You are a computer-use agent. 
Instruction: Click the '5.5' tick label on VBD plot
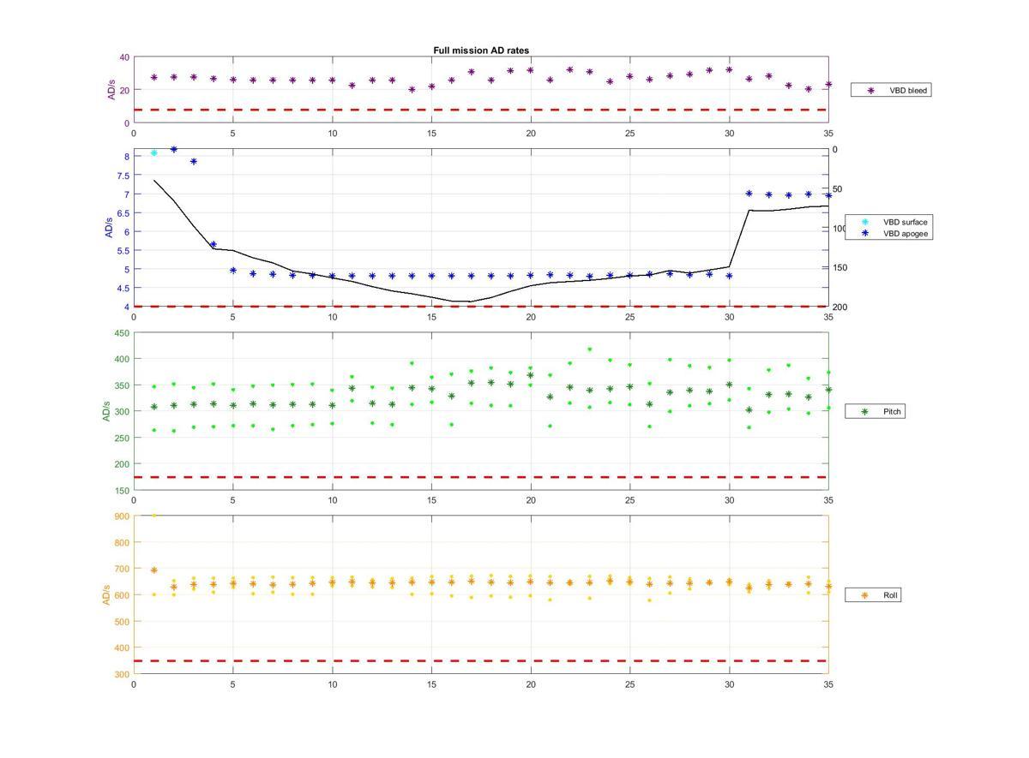[x=123, y=250]
